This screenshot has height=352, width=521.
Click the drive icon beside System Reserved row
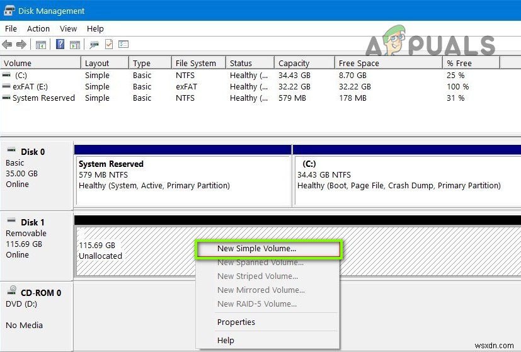point(6,98)
